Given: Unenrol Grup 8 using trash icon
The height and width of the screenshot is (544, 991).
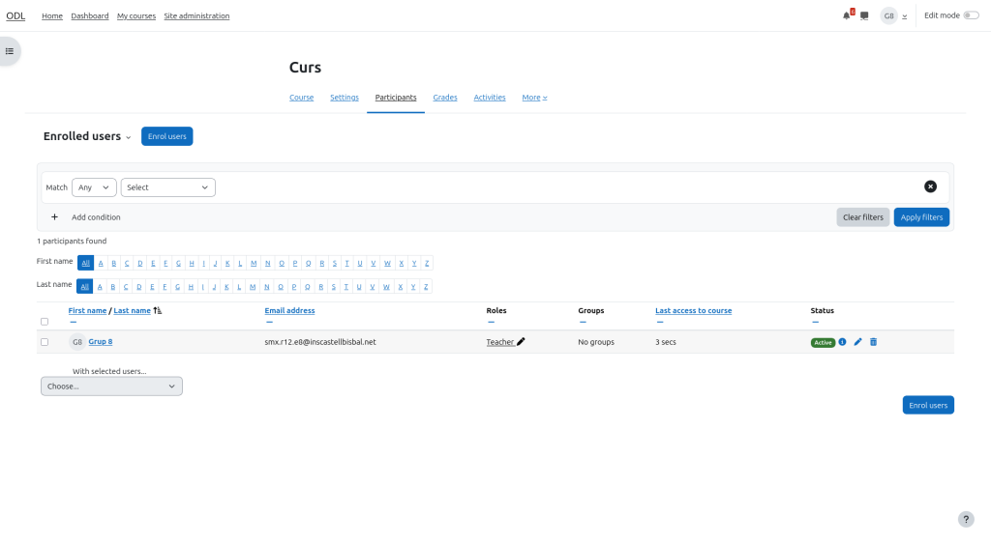Looking at the screenshot, I should pyautogui.click(x=873, y=342).
